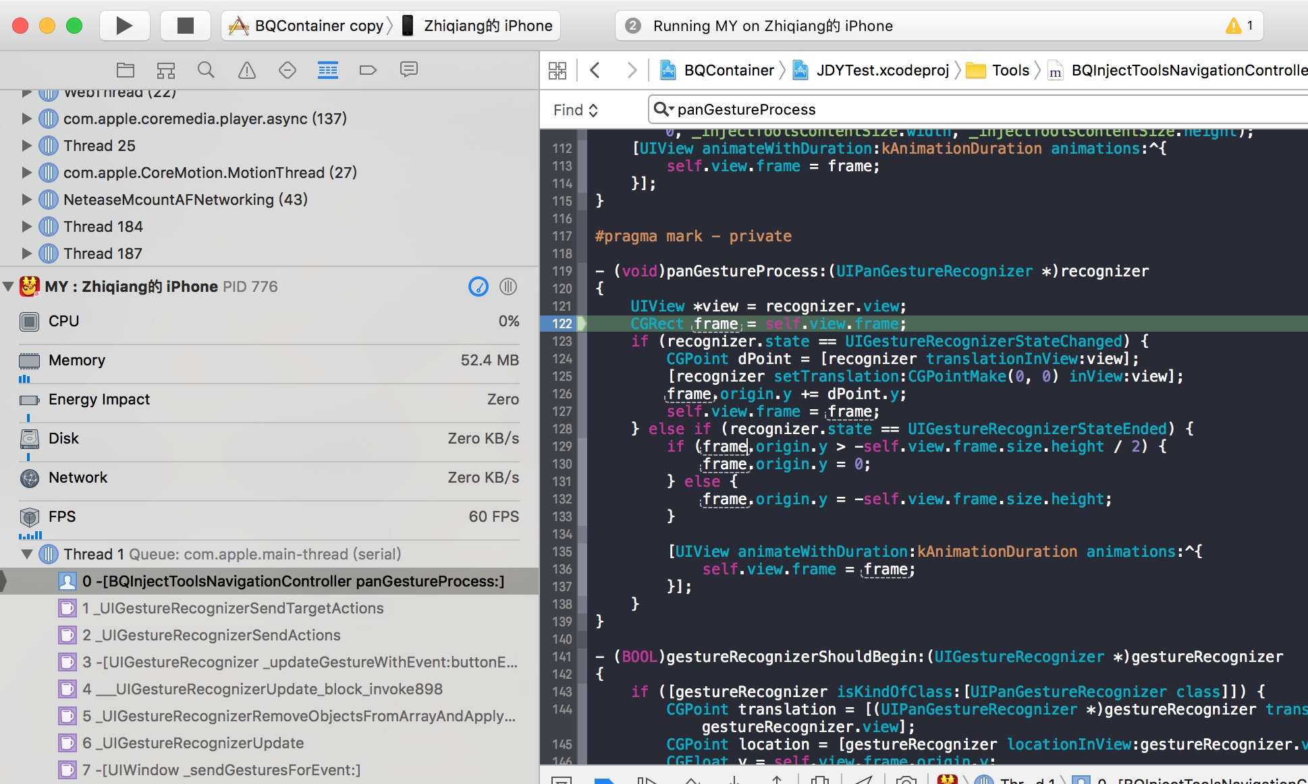Click line number 119 in the gutter

point(562,271)
